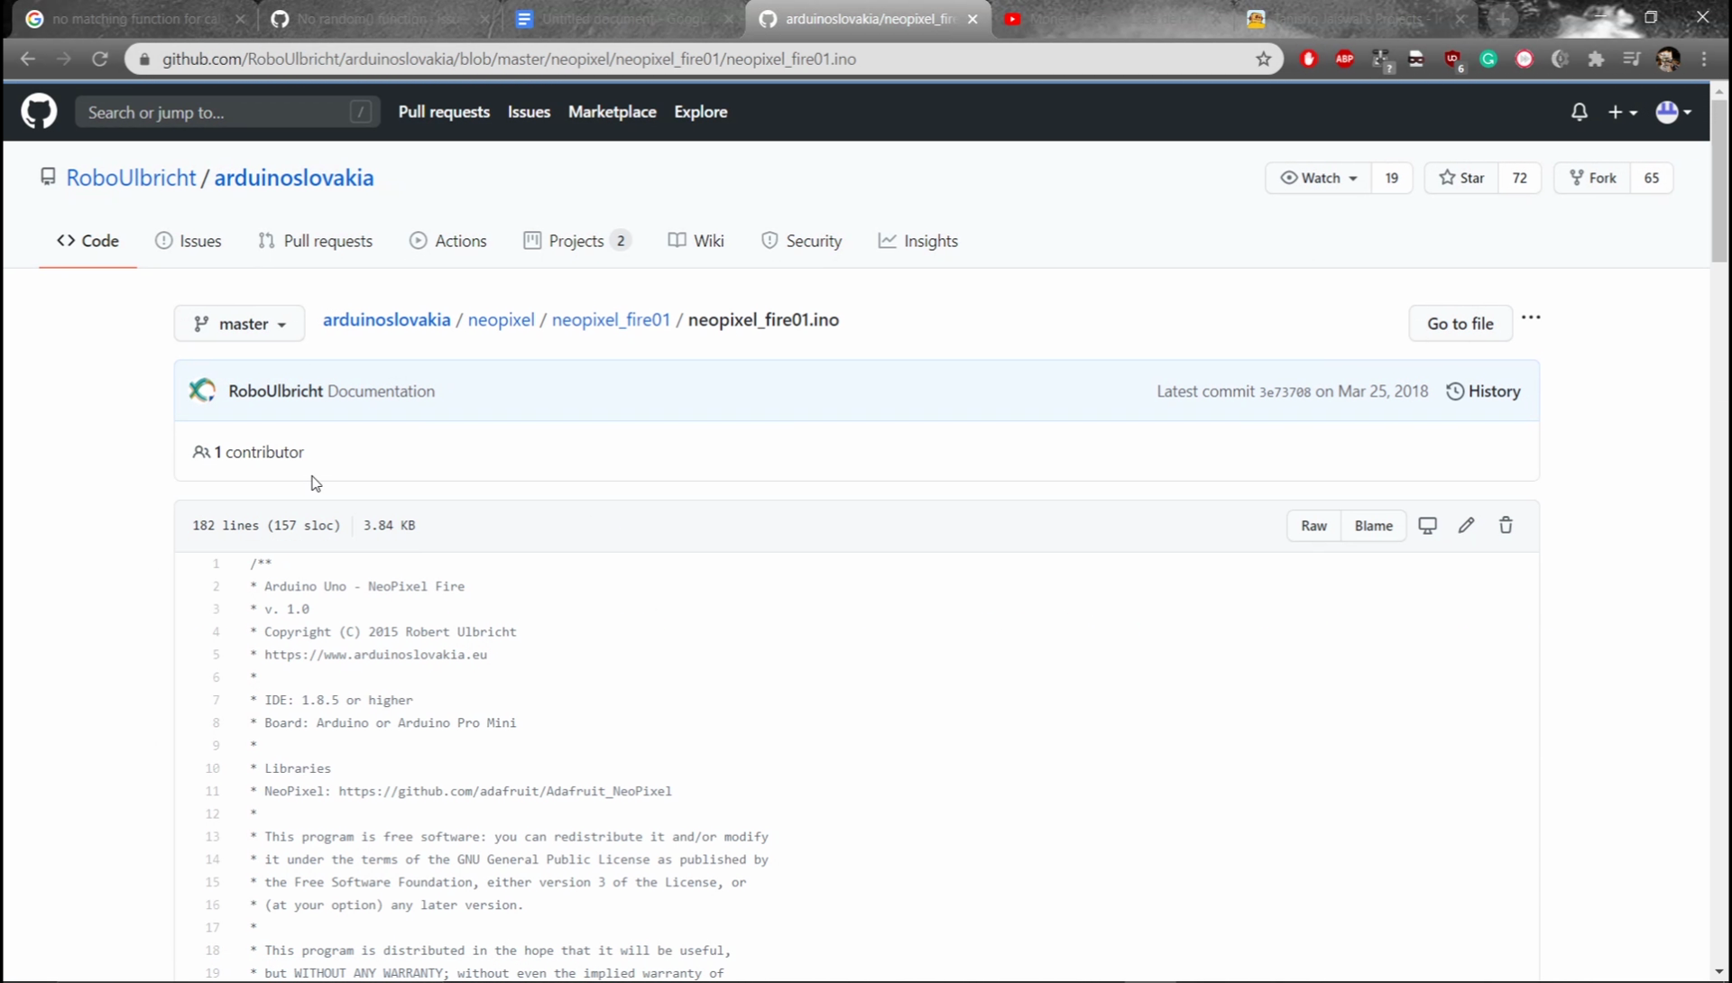Open the browser extensions puzzle icon

point(1596,59)
